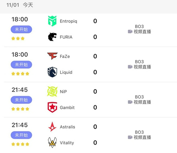The width and height of the screenshot is (177, 153).
Task: Click the NiP team logo
Action: click(x=52, y=91)
